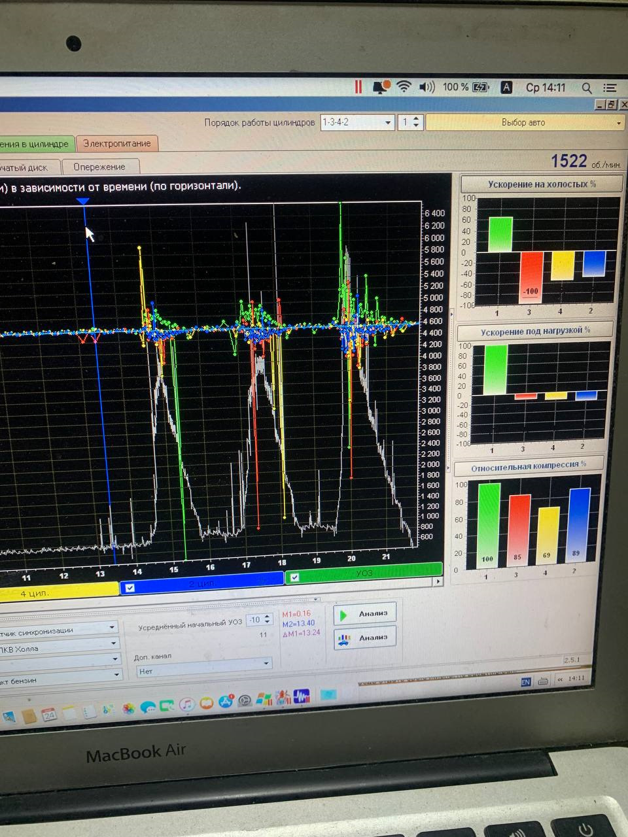Open the blue waveform app in Dock
628x837 pixels.
tap(302, 697)
